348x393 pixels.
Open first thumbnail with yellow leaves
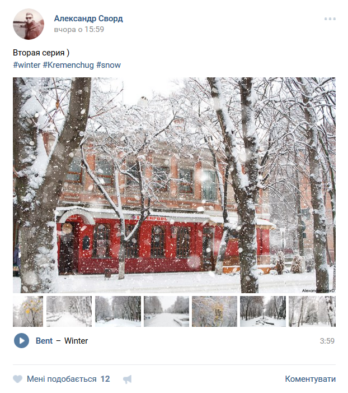click(28, 311)
